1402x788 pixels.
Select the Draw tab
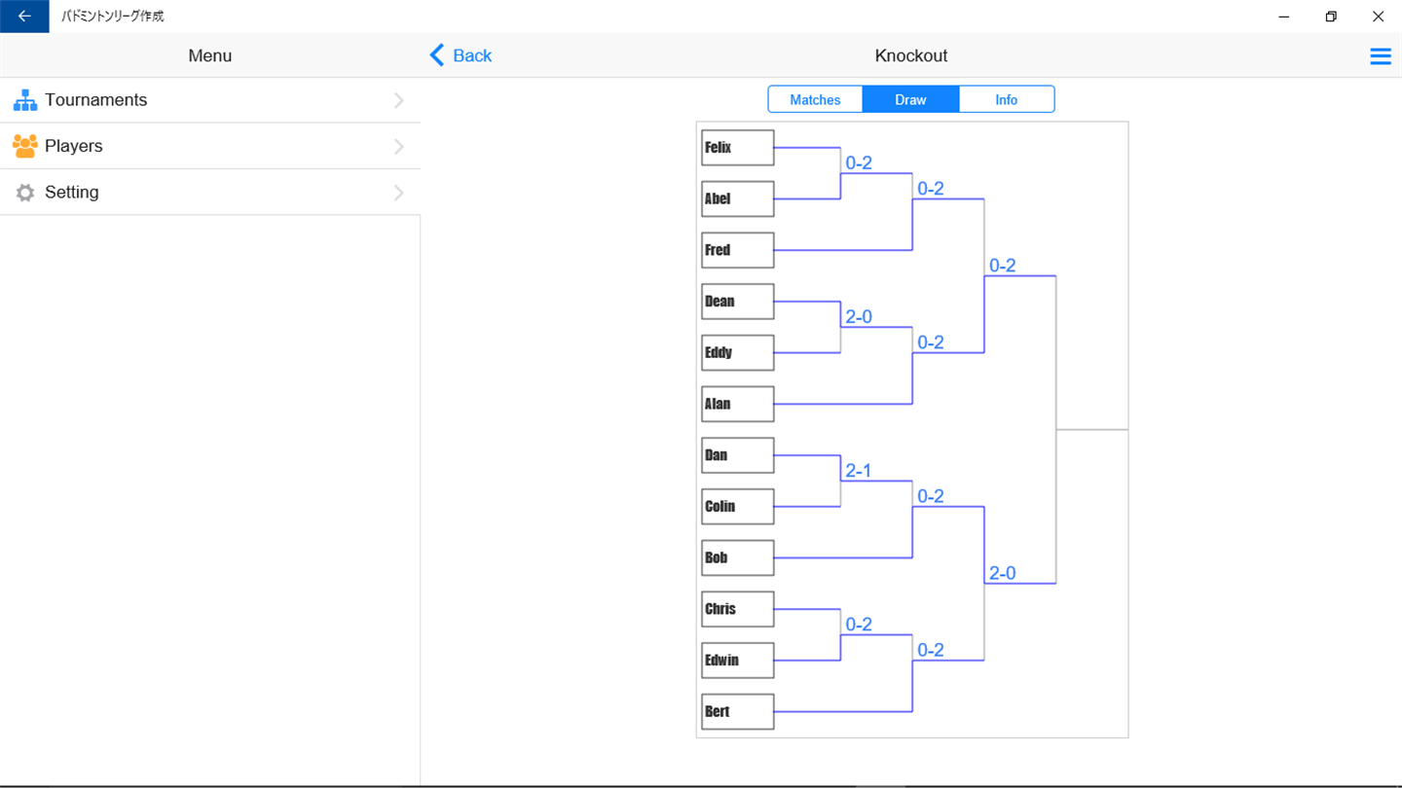tap(910, 99)
